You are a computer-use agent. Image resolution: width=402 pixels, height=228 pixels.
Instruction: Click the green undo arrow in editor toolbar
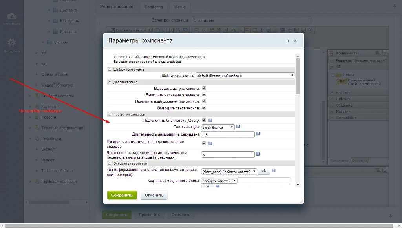233,30
